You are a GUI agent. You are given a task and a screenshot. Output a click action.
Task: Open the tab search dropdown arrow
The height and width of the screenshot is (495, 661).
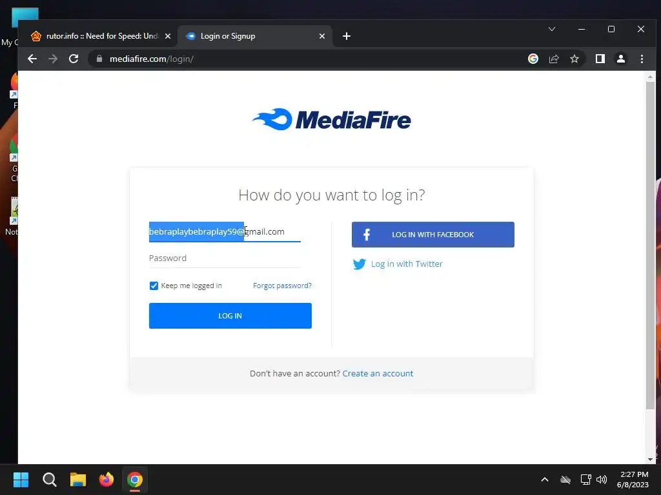552,29
